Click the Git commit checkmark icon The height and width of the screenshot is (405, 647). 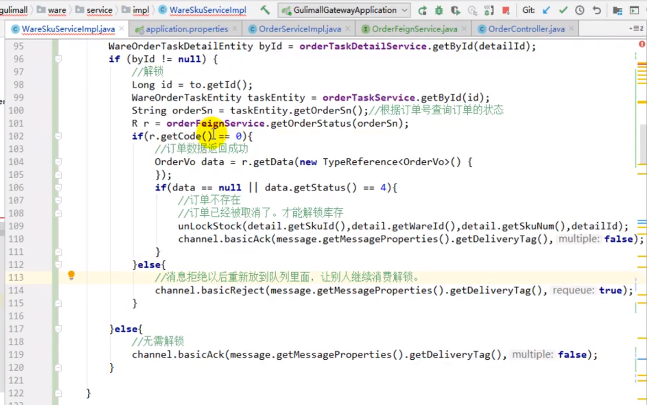[x=563, y=10]
